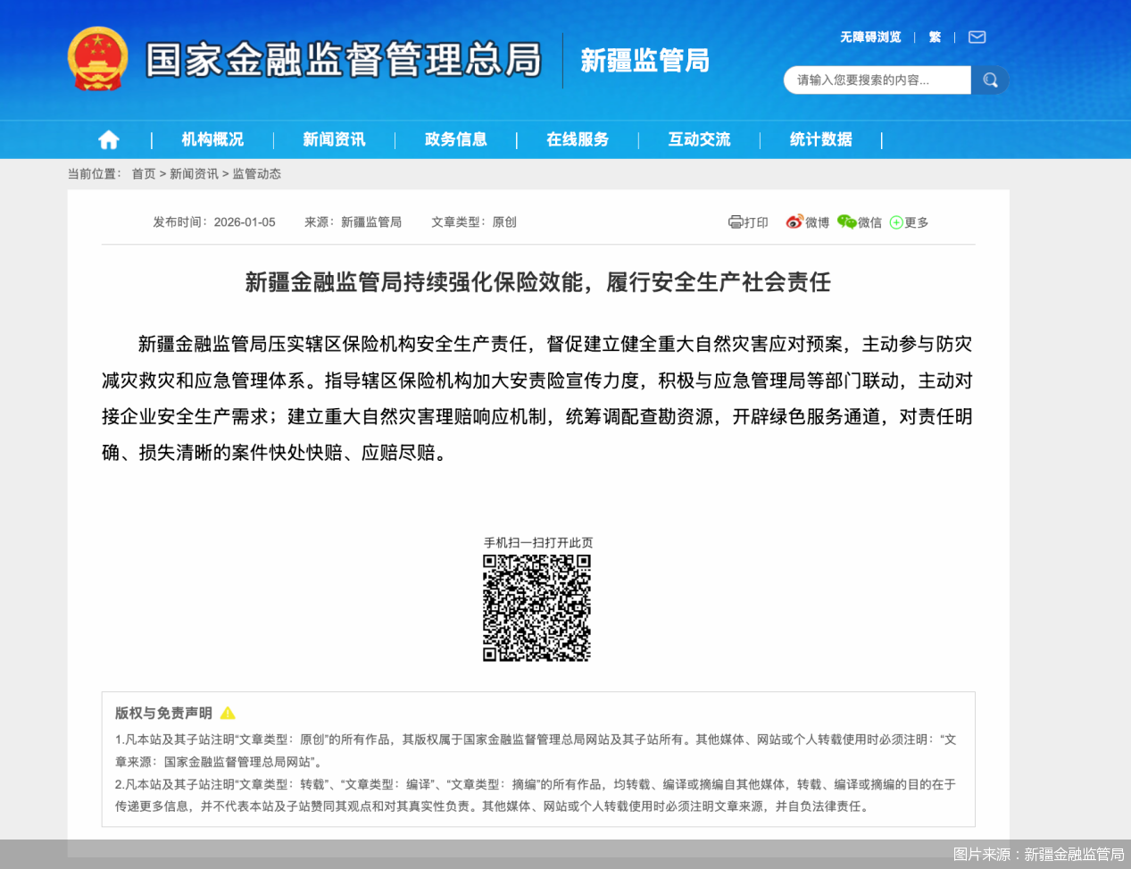This screenshot has width=1131, height=869.
Task: Share the article via the 微信 icon
Action: tap(845, 221)
